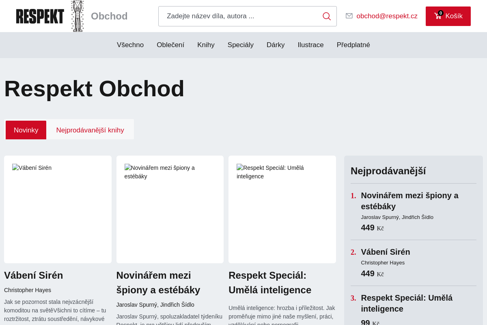487x325 pixels.
Task: Click author Christopher Hayes under Vábení Sirén card
Action: (x=28, y=290)
